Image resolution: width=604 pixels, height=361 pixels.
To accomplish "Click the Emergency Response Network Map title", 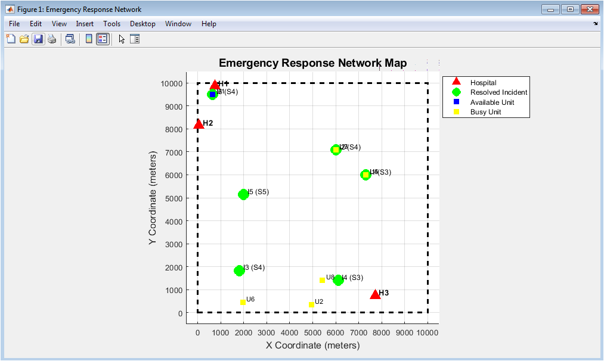I will tap(312, 63).
